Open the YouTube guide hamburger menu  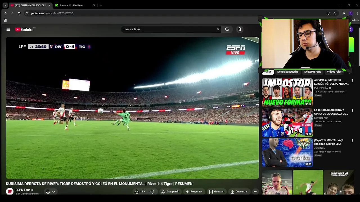click(x=8, y=29)
